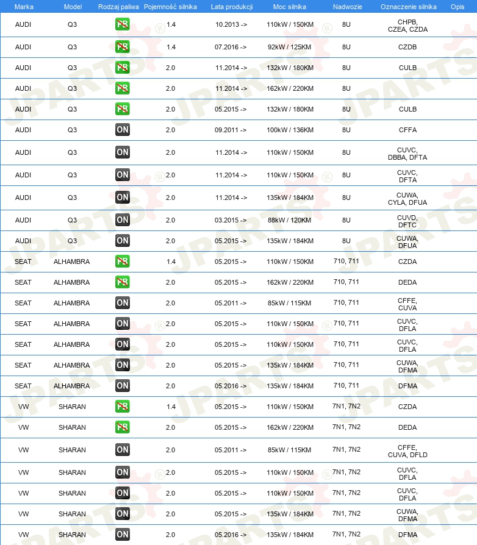Select the 1.4 capacity in Audi CZDB row
This screenshot has height=545, width=477.
click(171, 47)
